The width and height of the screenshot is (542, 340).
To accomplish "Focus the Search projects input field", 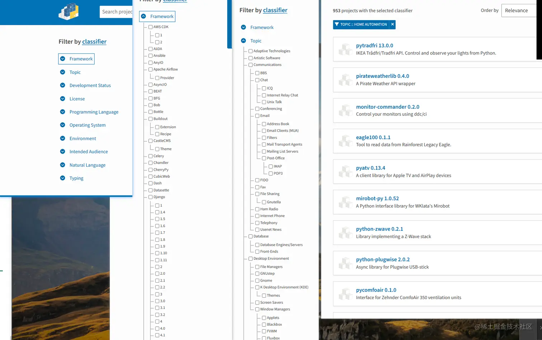I will [116, 12].
